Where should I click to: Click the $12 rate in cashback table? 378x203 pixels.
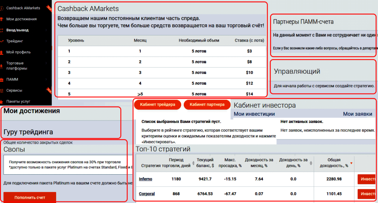pyautogui.click(x=249, y=83)
